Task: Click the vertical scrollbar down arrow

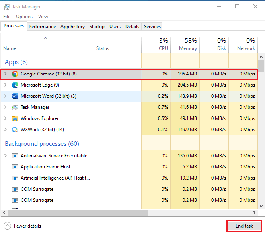Action: pyautogui.click(x=261, y=206)
